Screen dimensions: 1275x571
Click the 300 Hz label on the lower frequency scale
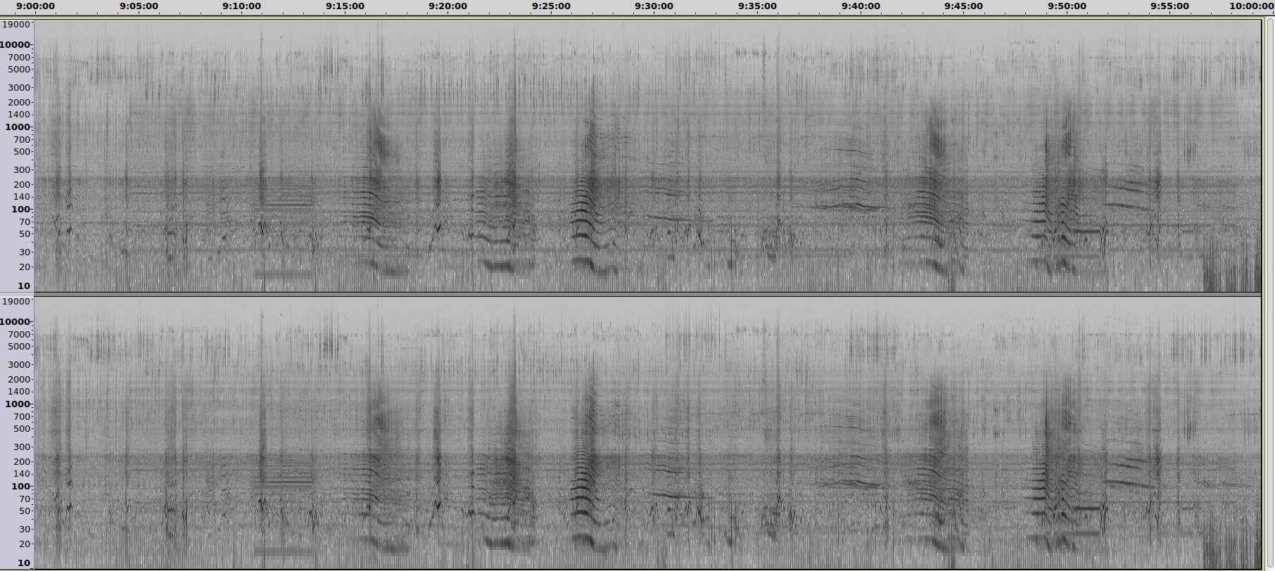(22, 447)
